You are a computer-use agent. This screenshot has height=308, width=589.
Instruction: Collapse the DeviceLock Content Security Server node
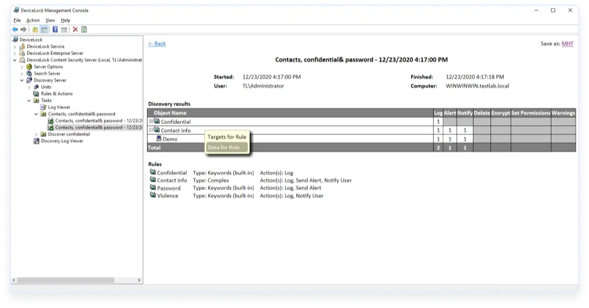tap(15, 60)
